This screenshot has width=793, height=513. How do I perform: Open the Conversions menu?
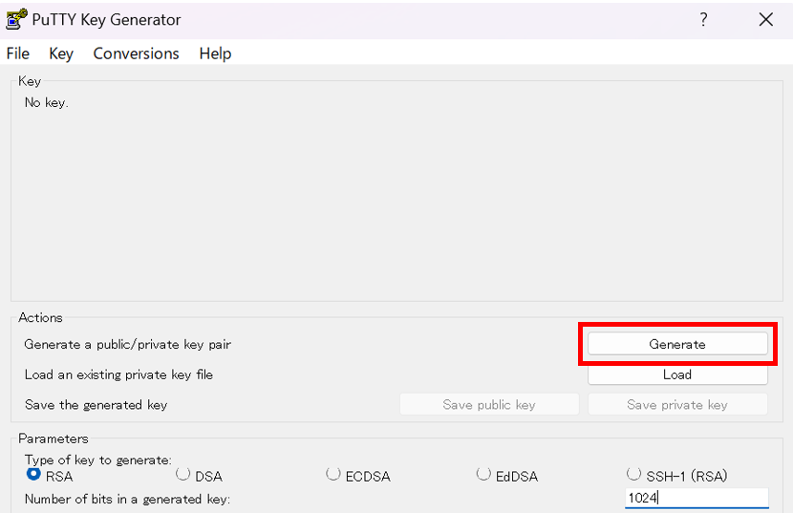coord(136,53)
